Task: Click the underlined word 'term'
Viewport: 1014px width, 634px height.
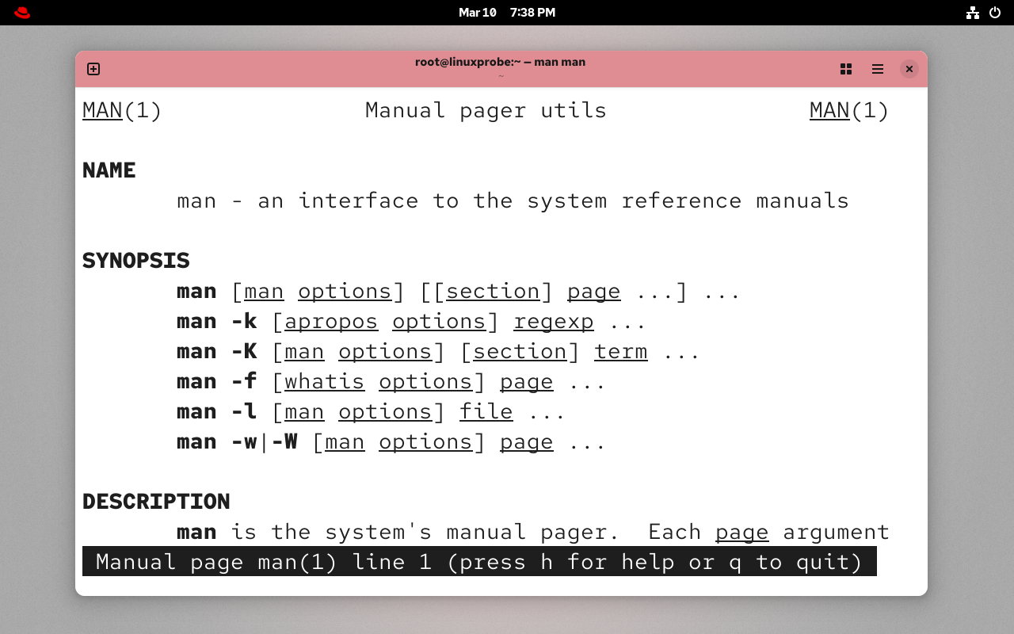Action: (620, 351)
